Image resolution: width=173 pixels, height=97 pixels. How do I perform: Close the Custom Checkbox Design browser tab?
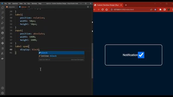coord(121,5)
